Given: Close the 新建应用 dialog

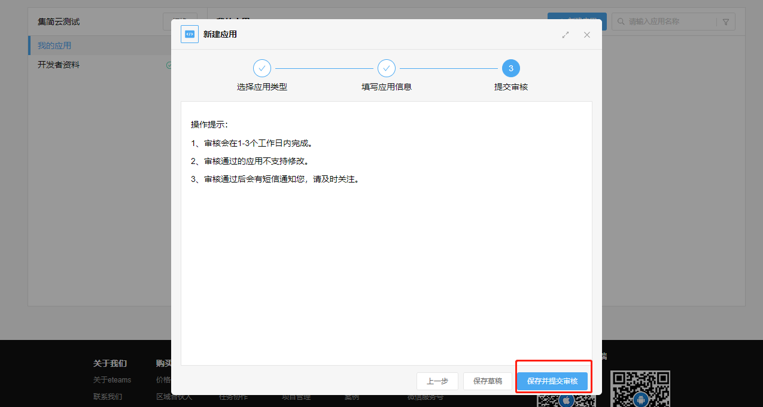Looking at the screenshot, I should (587, 35).
